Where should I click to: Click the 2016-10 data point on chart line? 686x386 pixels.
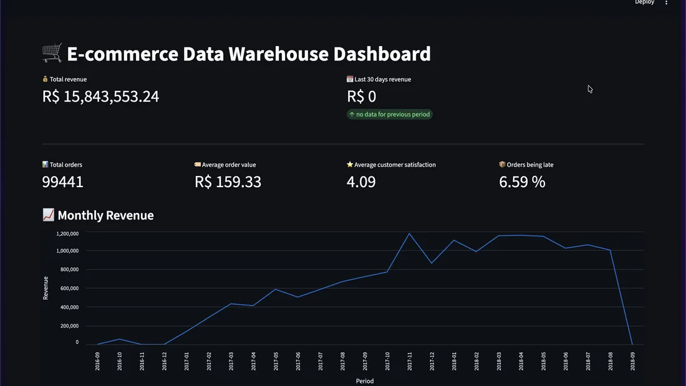(x=120, y=339)
